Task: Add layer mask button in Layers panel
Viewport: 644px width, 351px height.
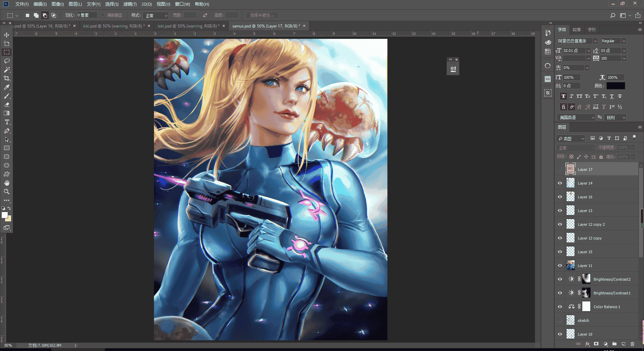Action: [596, 344]
